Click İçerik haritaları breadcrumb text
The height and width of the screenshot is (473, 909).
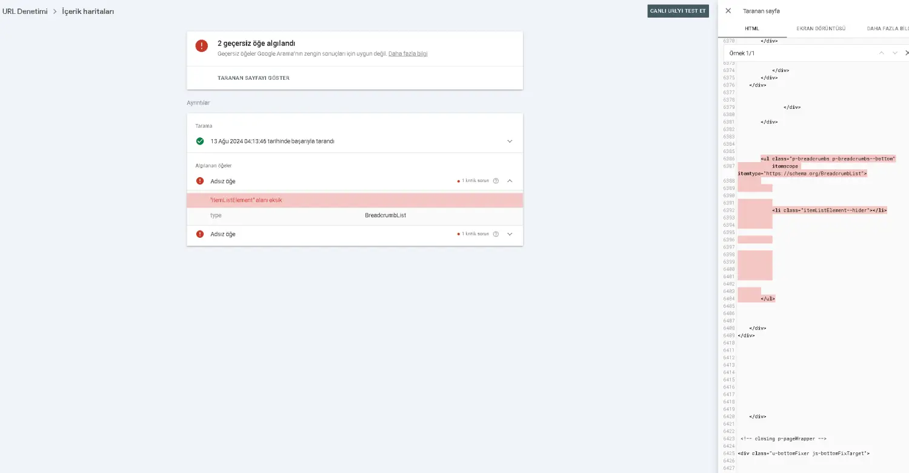coord(88,11)
